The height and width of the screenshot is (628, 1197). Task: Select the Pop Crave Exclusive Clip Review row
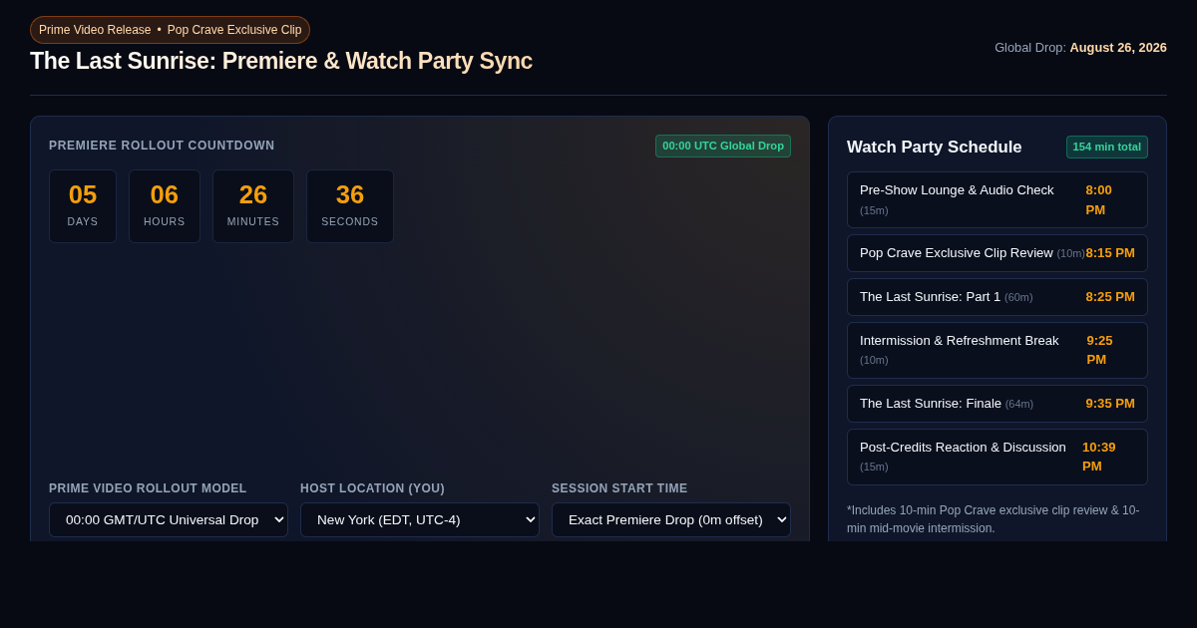[997, 253]
